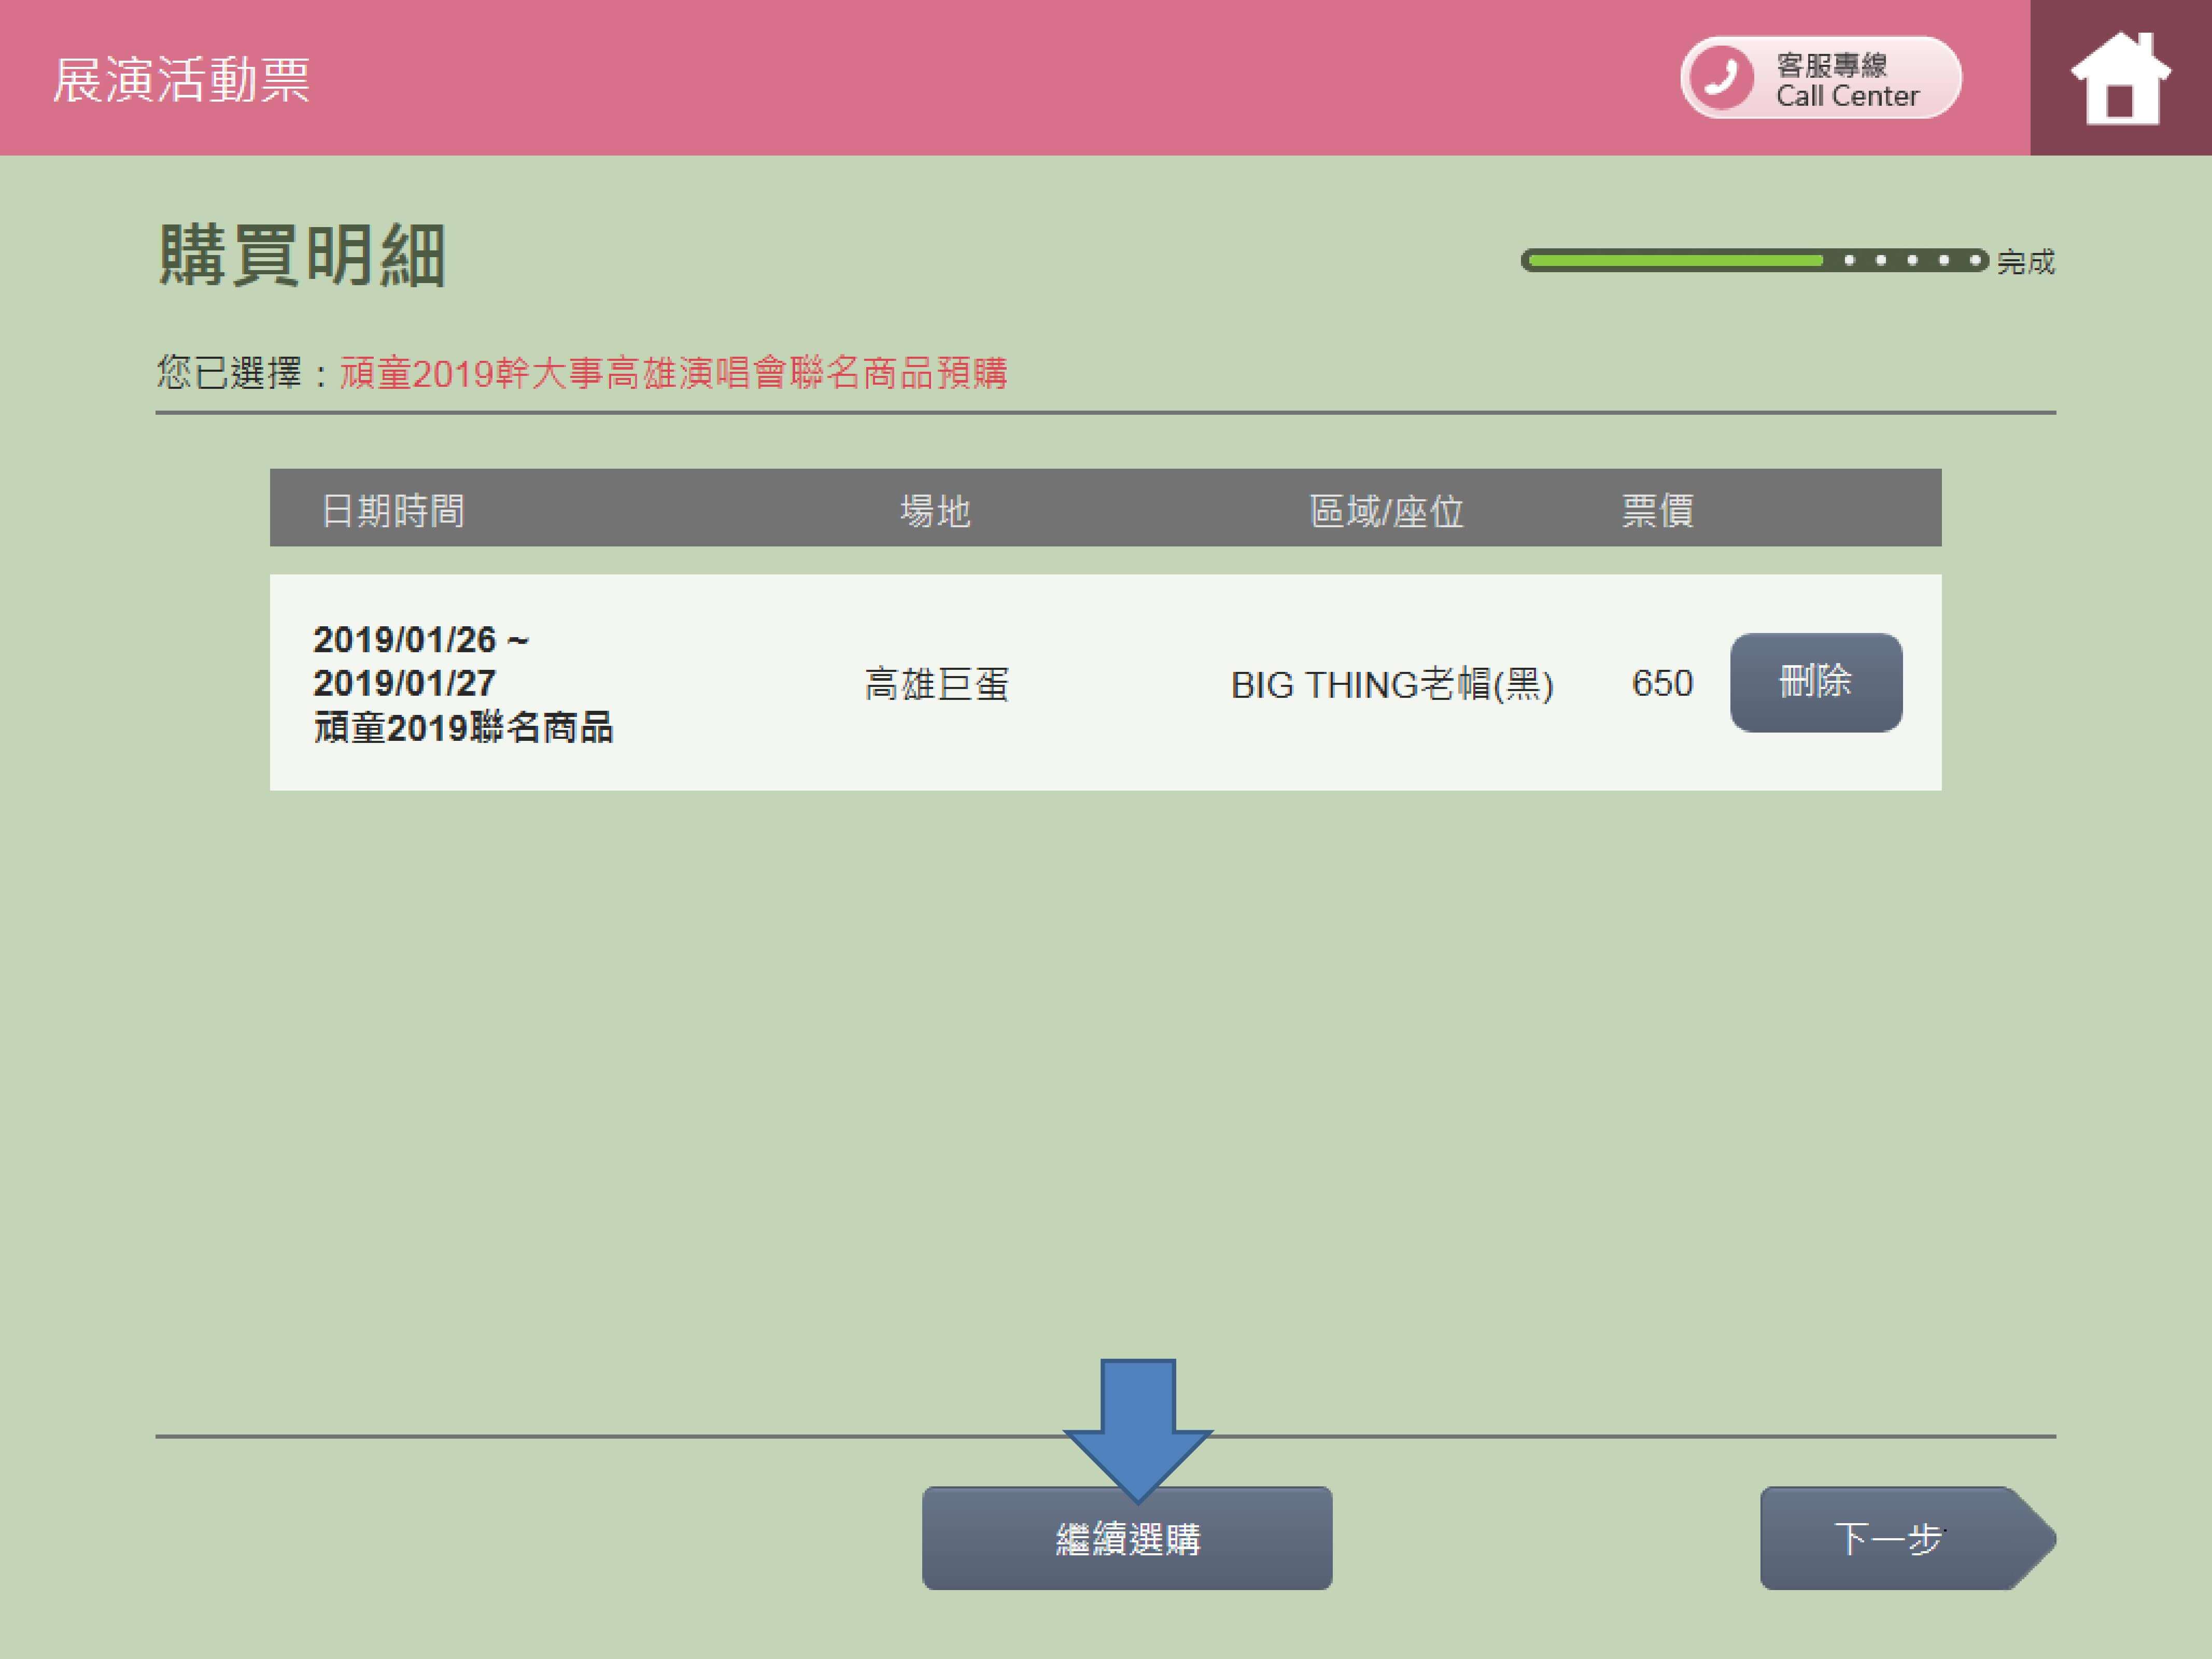
Task: Click the 場地 column header
Action: [935, 510]
